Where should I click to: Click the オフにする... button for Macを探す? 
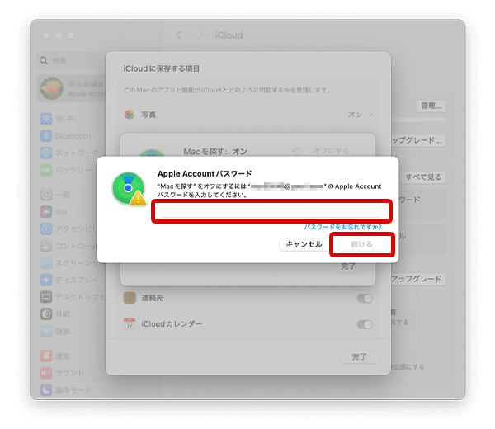335,151
